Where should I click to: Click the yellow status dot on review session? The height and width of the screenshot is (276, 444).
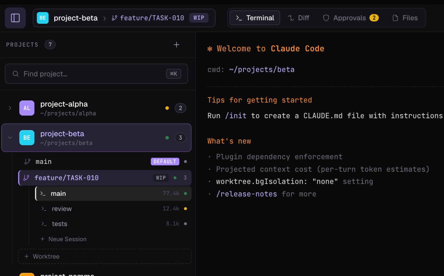[186, 209]
